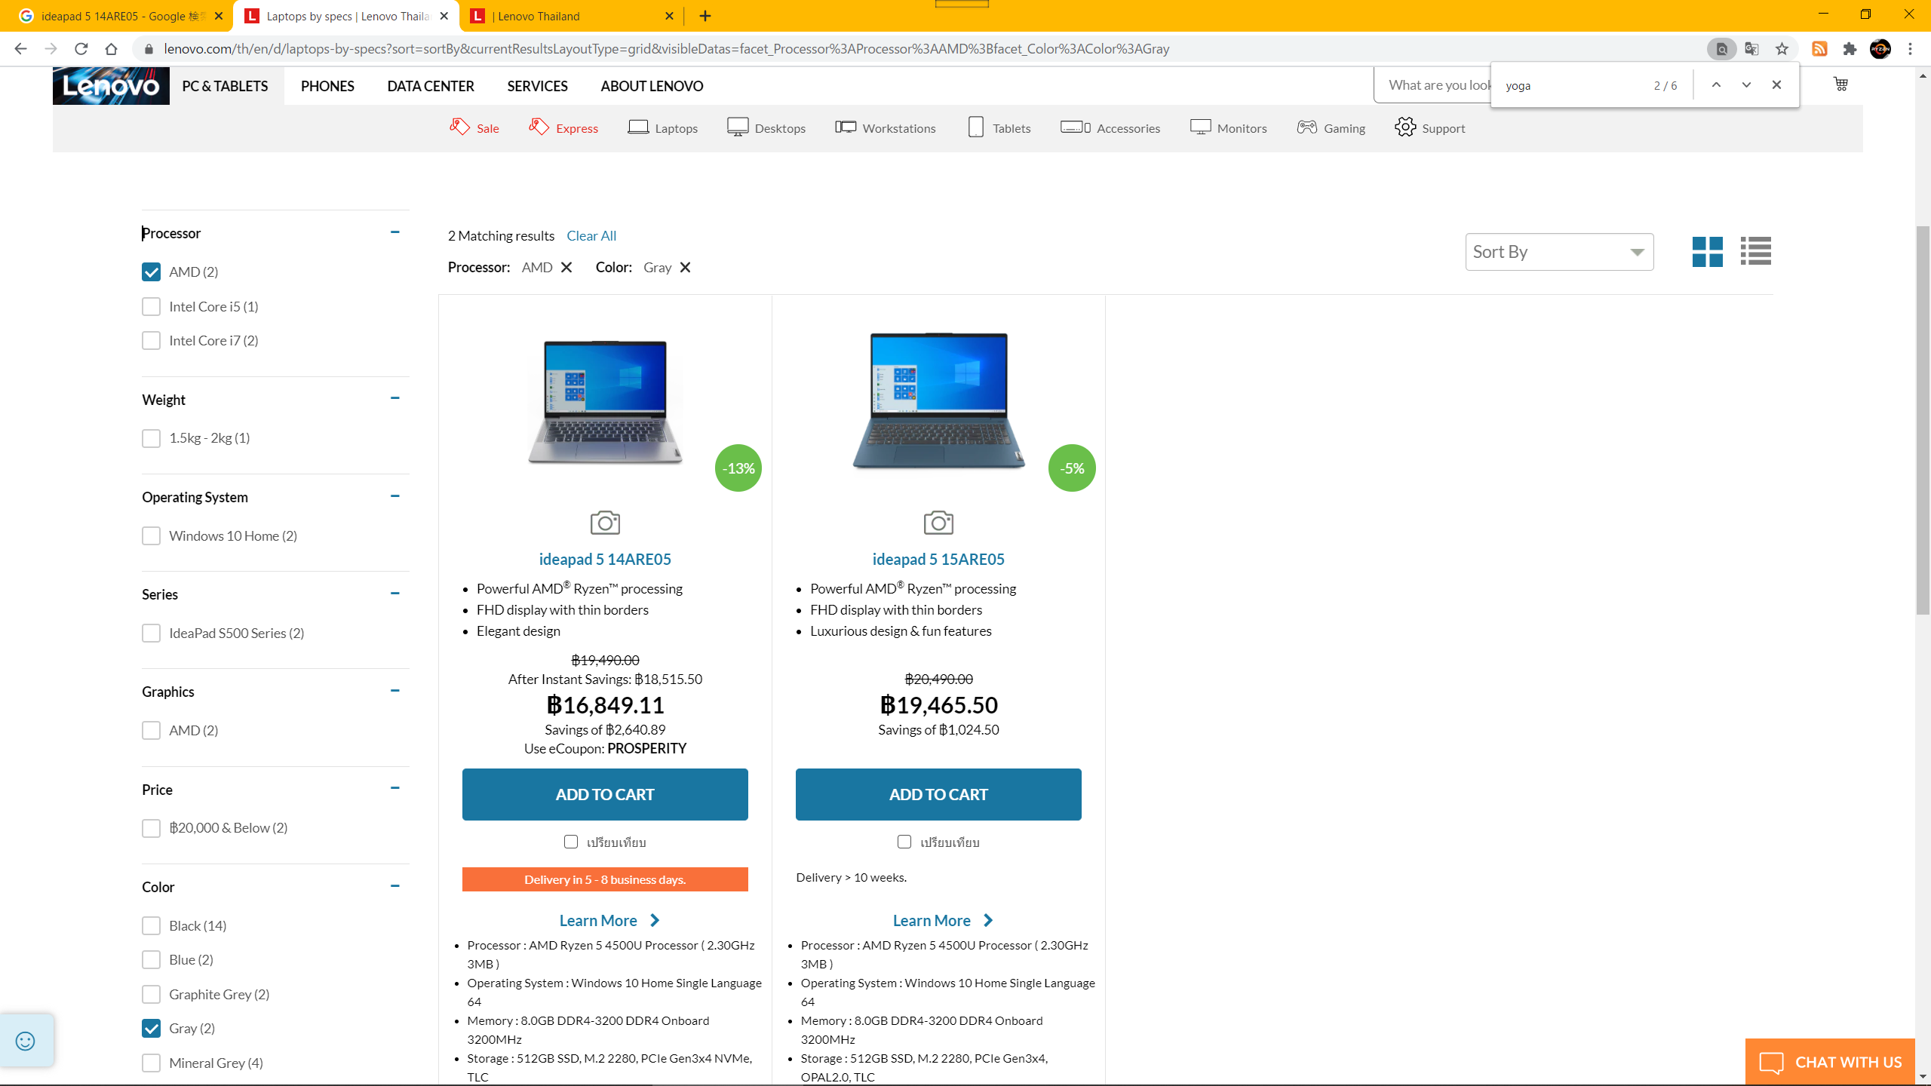Open the RSS feed extension icon
This screenshot has height=1086, width=1931.
pyautogui.click(x=1819, y=49)
